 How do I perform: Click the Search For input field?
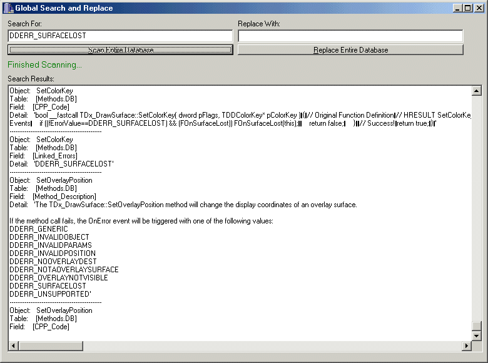[x=119, y=36]
